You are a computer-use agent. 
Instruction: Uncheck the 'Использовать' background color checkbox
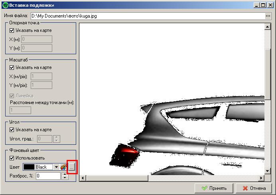coord(12,158)
